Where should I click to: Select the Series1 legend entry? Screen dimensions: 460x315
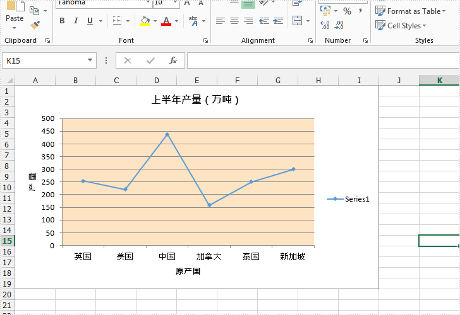pos(348,199)
